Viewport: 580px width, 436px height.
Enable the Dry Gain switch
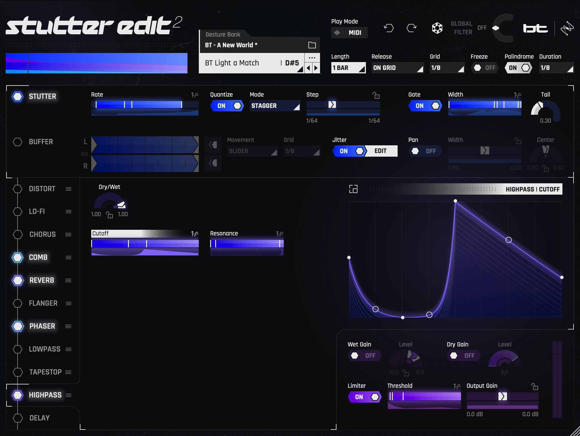464,356
